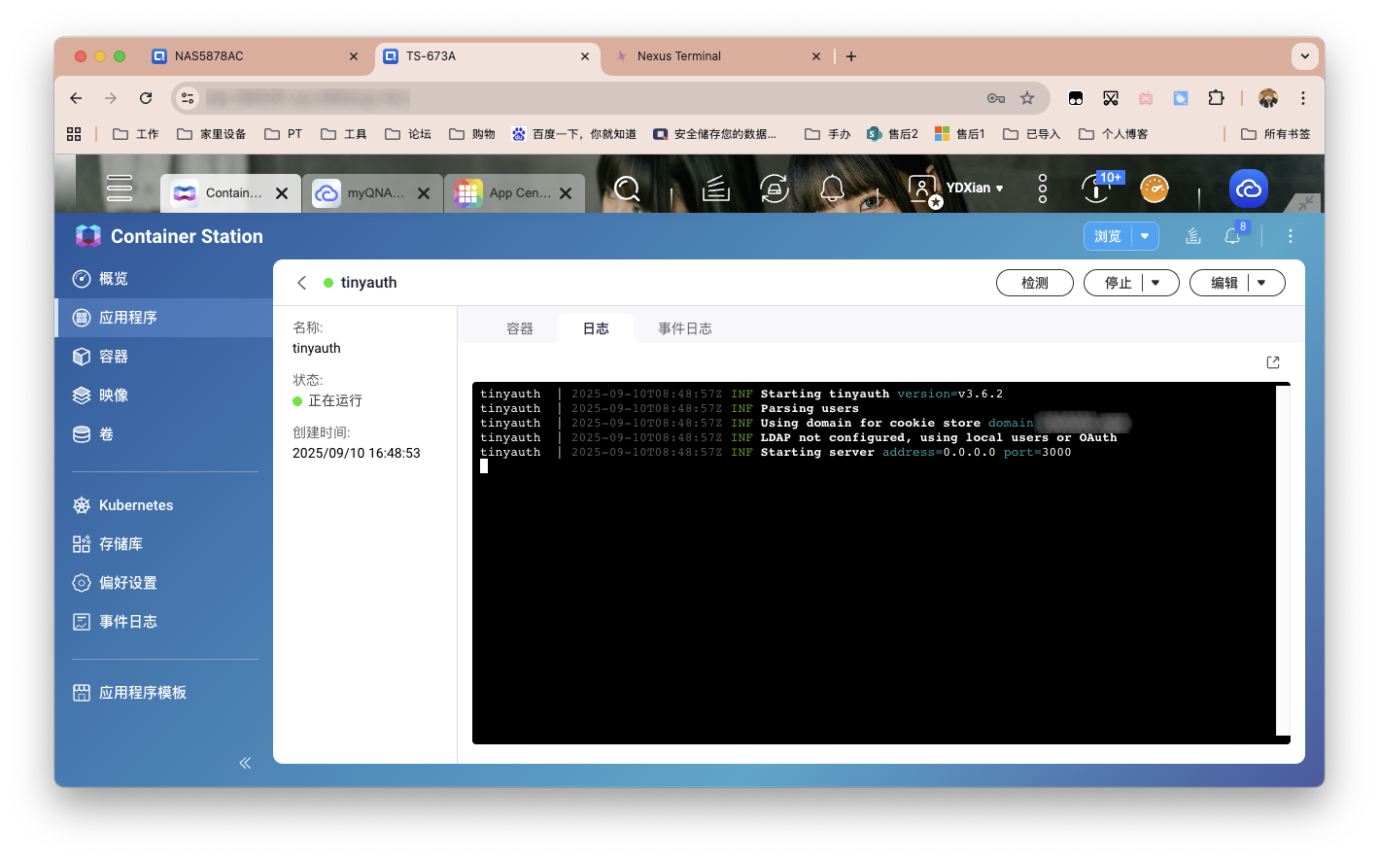The width and height of the screenshot is (1379, 859).
Task: Open the QTS main hamburger menu
Action: coord(120,189)
